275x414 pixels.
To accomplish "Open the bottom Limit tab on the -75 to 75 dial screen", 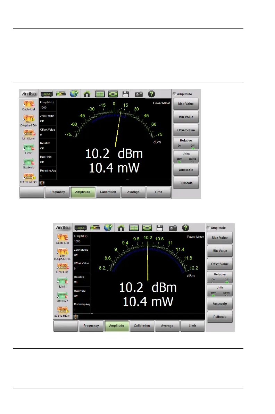I will pos(158,192).
